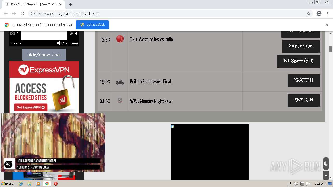The image size is (333, 187).
Task: Open the smiley emoji picker in chat
Action: 71,34
